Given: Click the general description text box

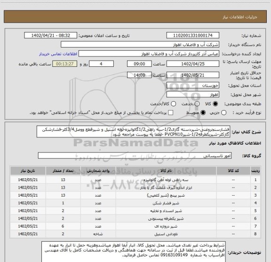Looking at the screenshot, I should click(x=134, y=132).
